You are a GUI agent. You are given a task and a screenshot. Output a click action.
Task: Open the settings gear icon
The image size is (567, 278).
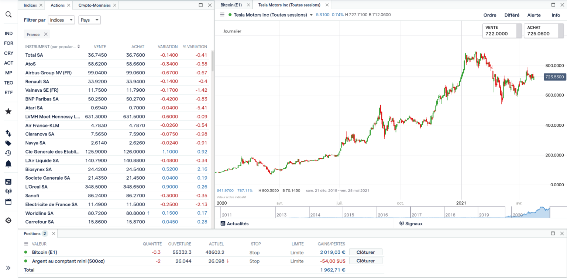coord(8,221)
